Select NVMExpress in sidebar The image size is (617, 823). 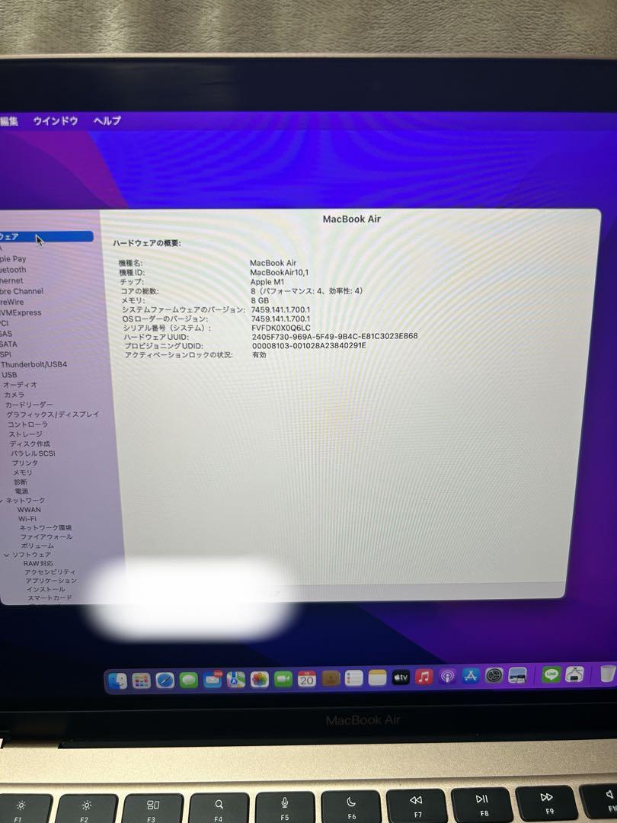tap(21, 312)
